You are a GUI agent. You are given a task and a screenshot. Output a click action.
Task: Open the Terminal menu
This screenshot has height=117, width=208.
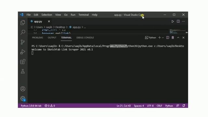point(84,15)
